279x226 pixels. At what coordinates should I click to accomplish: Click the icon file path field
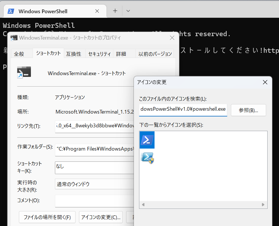pyautogui.click(x=183, y=110)
